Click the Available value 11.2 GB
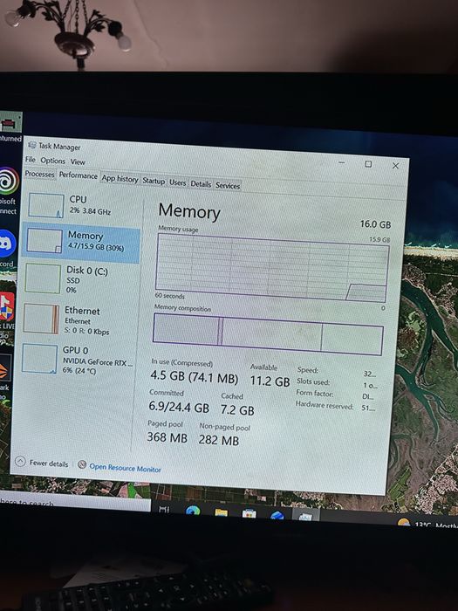The image size is (458, 611). pyautogui.click(x=270, y=381)
